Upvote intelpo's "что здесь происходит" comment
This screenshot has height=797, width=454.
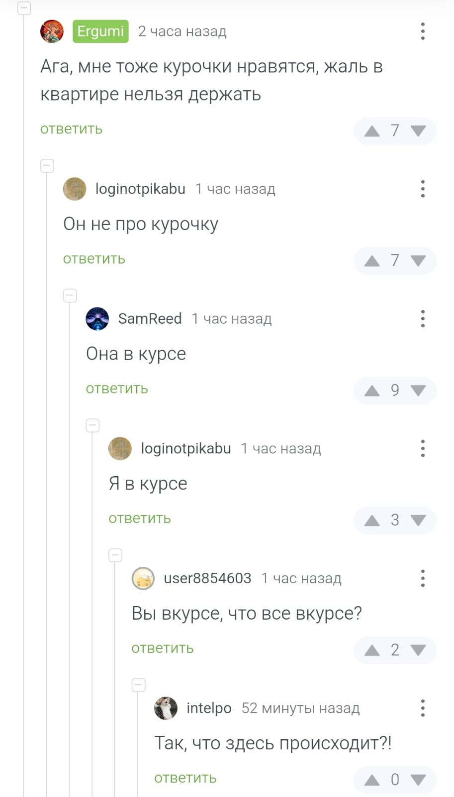point(372,780)
